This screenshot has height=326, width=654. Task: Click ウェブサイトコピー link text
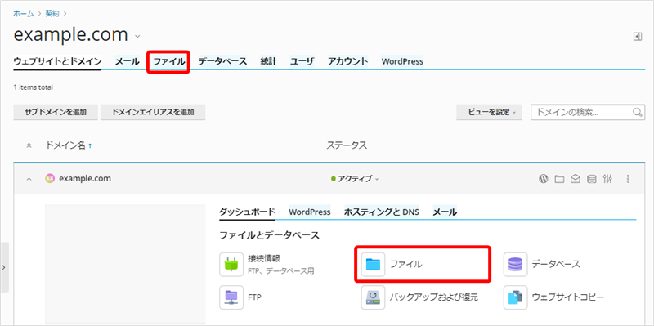pyautogui.click(x=567, y=297)
